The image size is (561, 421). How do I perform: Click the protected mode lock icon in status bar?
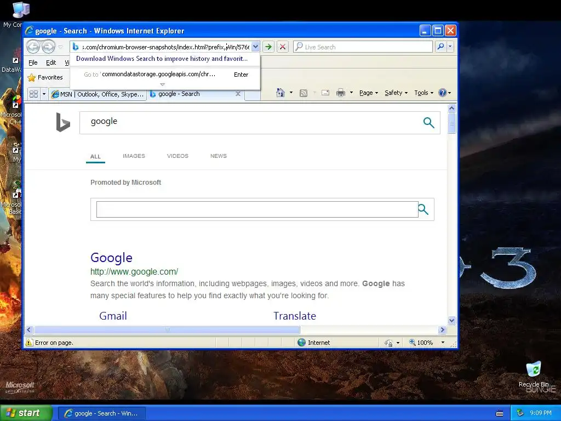[x=389, y=343]
